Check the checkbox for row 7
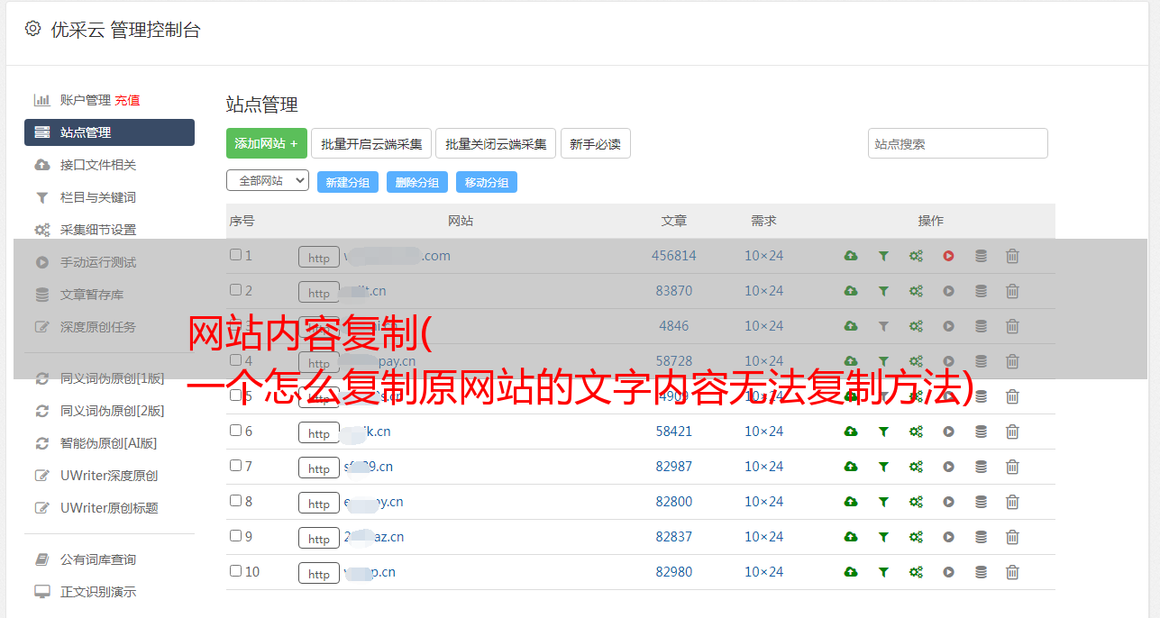Image resolution: width=1160 pixels, height=618 pixels. pyautogui.click(x=235, y=466)
